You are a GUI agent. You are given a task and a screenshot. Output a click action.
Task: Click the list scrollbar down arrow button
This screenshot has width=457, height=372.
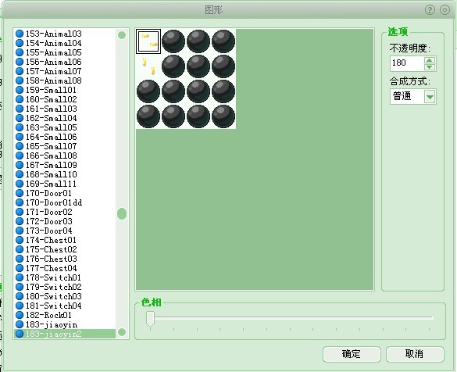[x=122, y=332]
